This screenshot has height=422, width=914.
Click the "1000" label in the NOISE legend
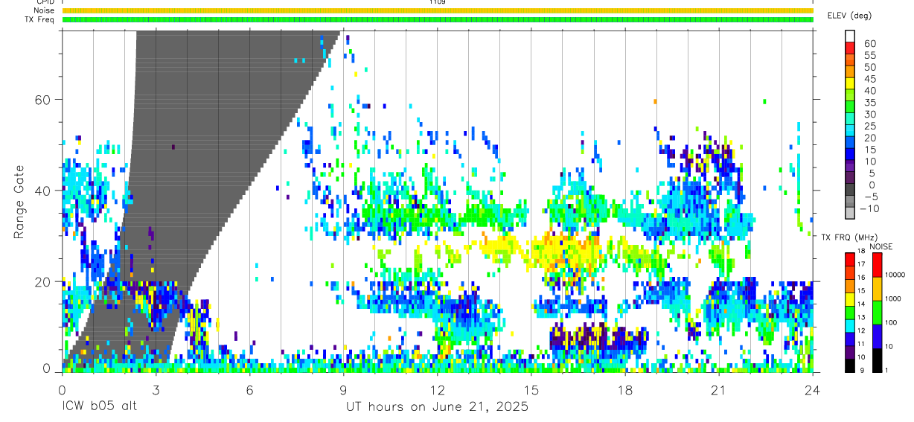click(x=894, y=299)
